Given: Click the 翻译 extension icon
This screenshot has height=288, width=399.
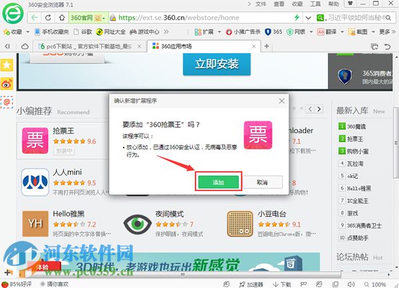Looking at the screenshot, I should (x=327, y=32).
